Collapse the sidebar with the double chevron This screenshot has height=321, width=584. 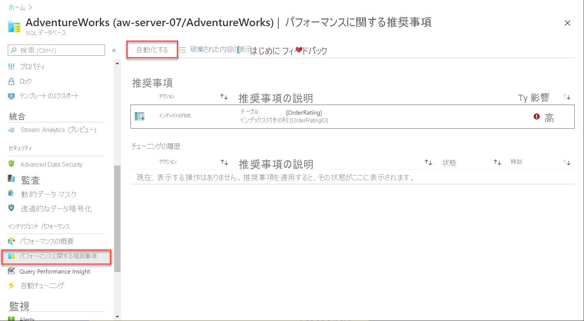pos(114,50)
